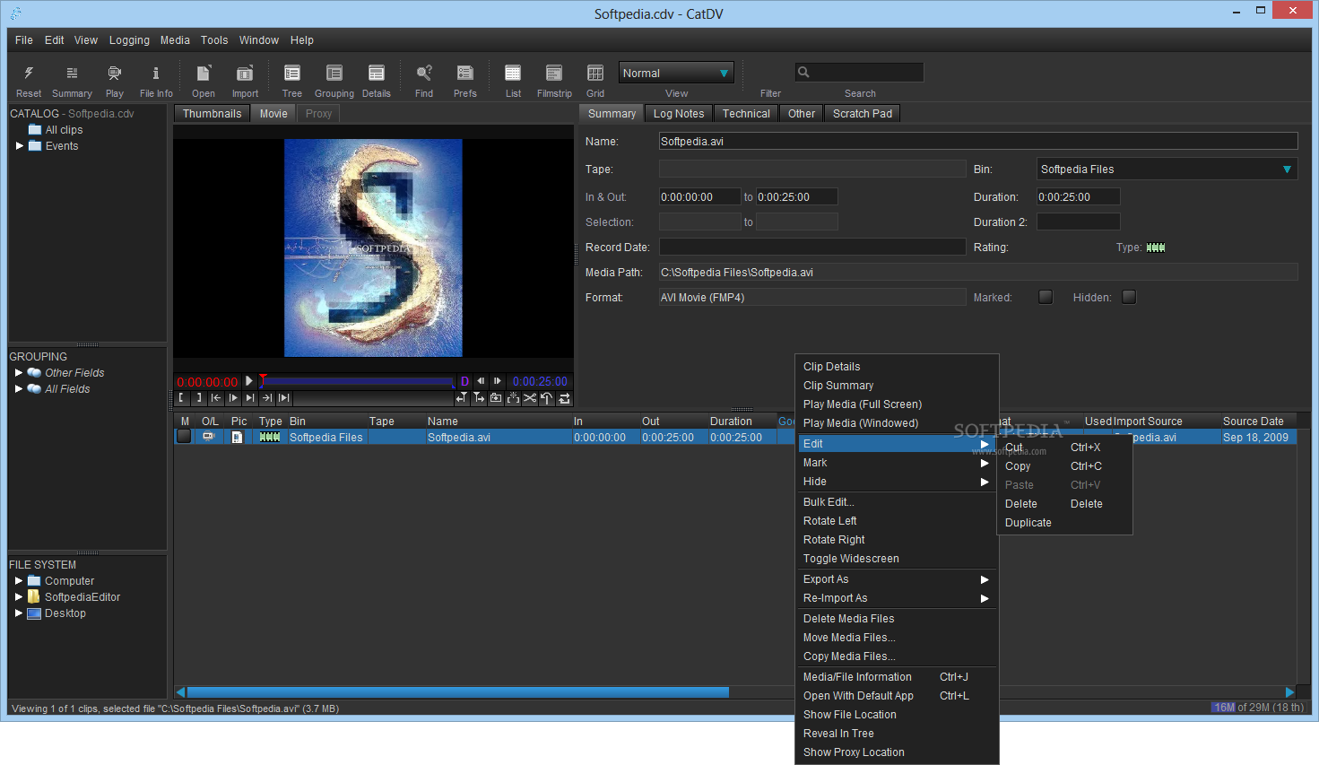Choose Duplicate in the Edit submenu
1319x765 pixels.
click(x=1064, y=523)
